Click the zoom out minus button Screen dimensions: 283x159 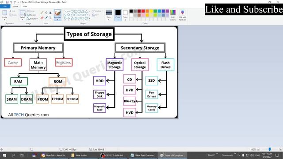click(x=258, y=149)
